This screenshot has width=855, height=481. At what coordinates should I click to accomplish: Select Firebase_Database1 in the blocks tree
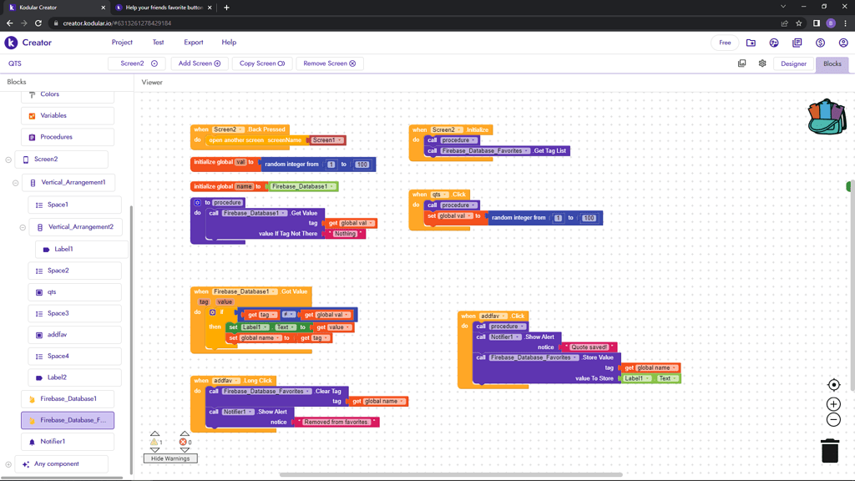(68, 399)
